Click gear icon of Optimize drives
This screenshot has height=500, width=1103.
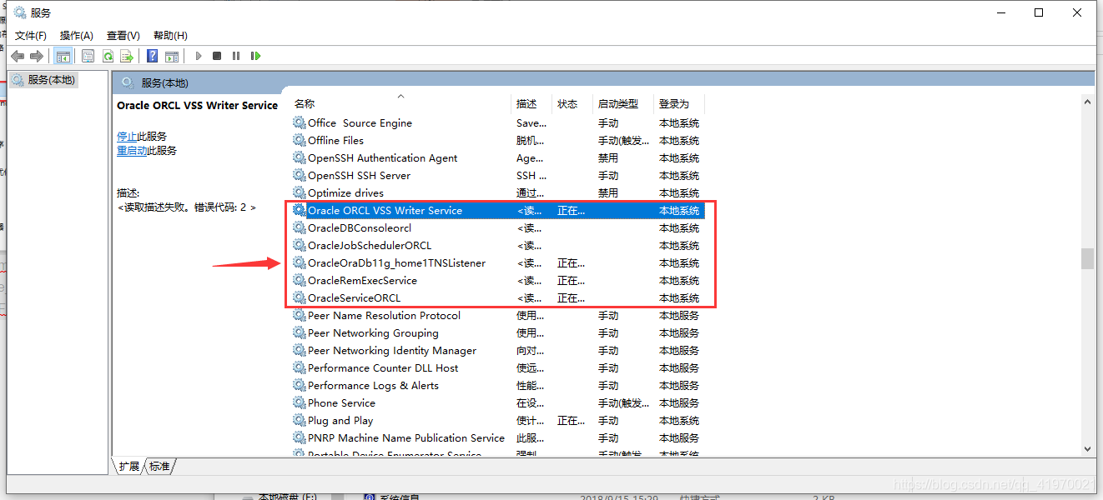[300, 192]
